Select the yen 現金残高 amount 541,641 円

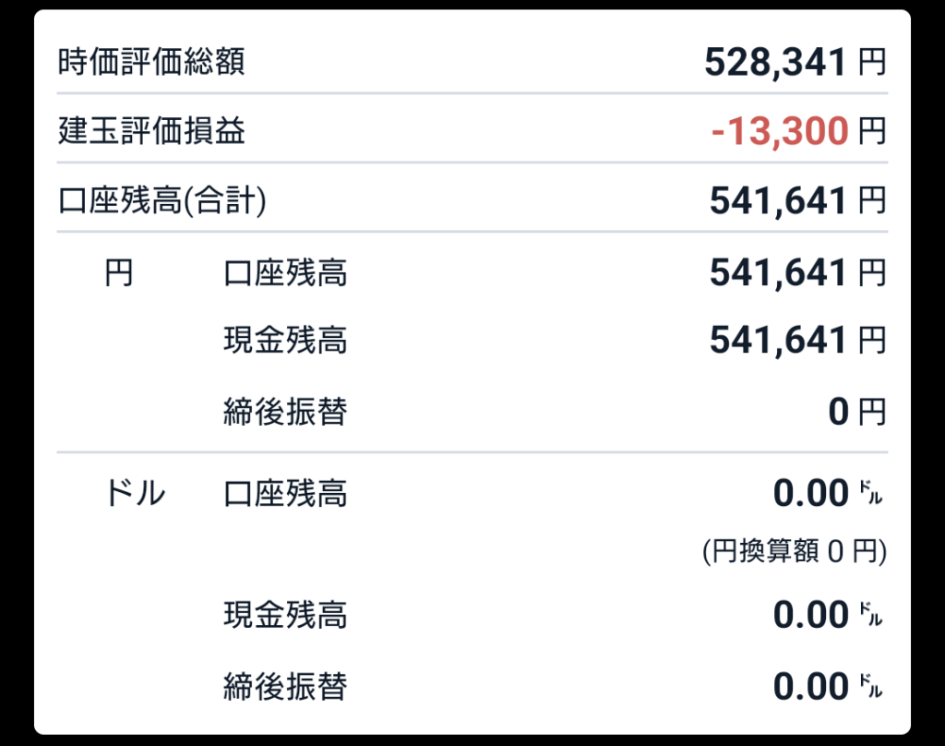(796, 341)
